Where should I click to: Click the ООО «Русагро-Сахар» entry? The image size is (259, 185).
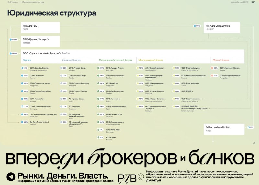(77, 77)
